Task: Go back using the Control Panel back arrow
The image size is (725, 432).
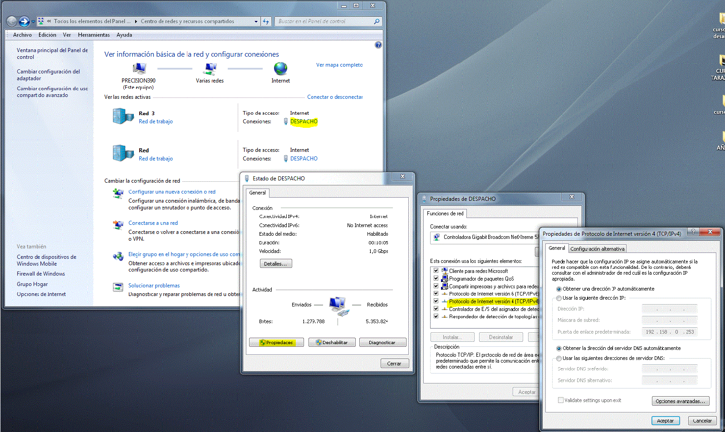Action: tap(12, 21)
